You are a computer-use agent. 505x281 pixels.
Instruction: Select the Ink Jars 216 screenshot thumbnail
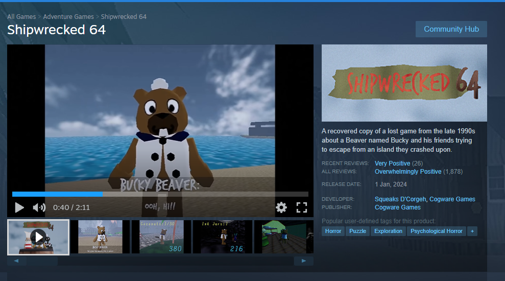(x=223, y=237)
